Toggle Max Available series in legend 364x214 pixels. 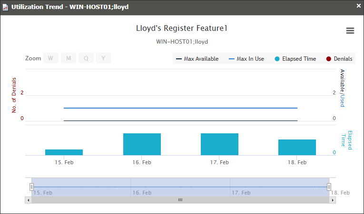tap(197, 59)
